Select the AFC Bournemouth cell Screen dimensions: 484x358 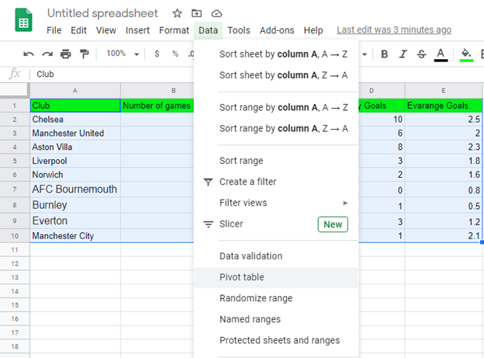click(75, 189)
